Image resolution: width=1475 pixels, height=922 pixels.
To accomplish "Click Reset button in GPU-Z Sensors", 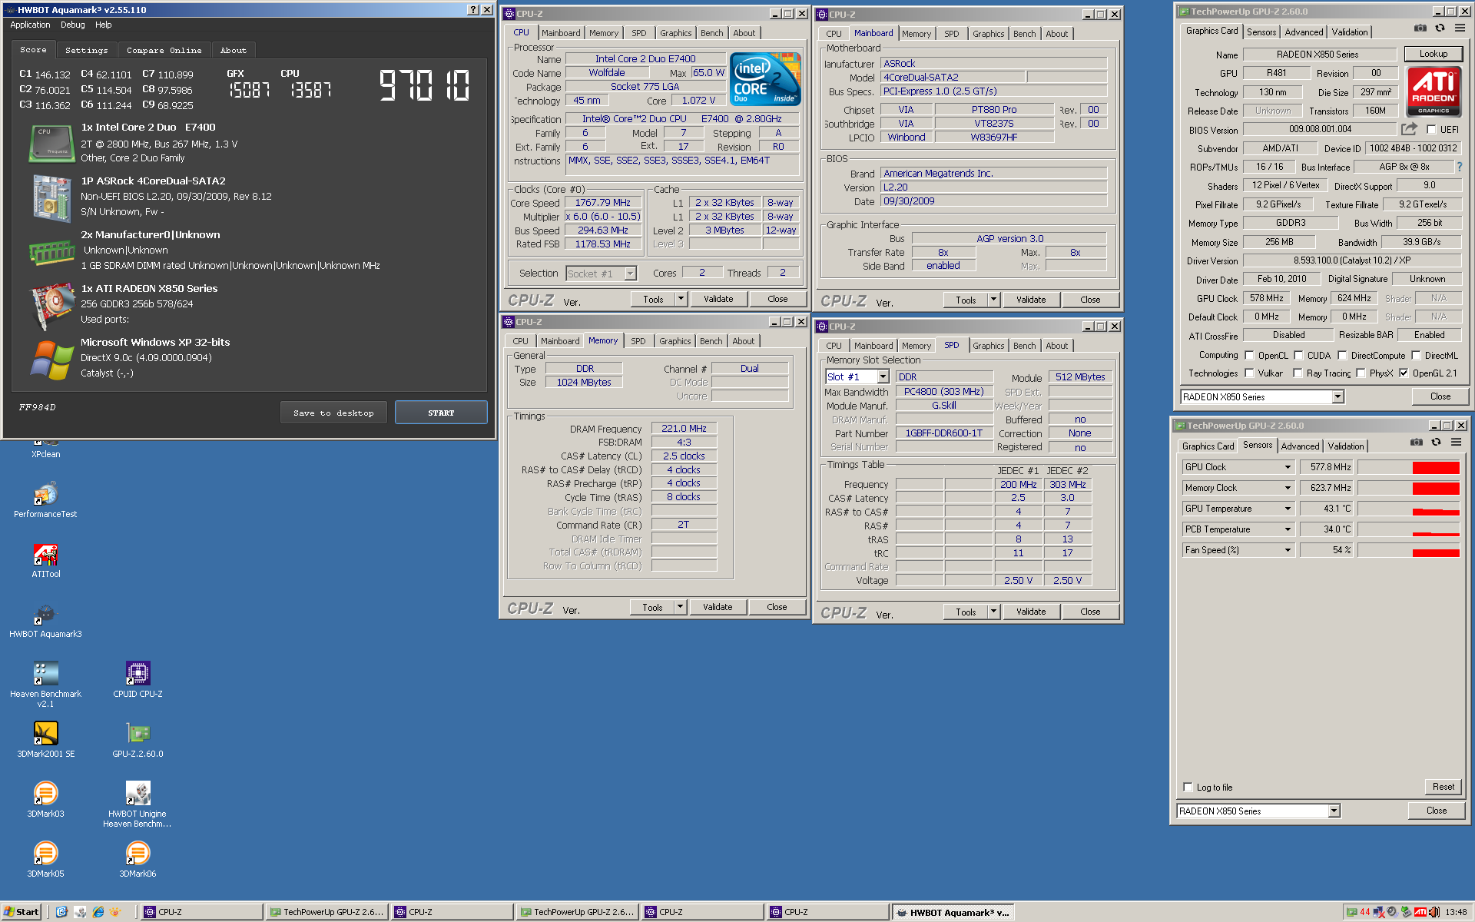I will coord(1444,787).
